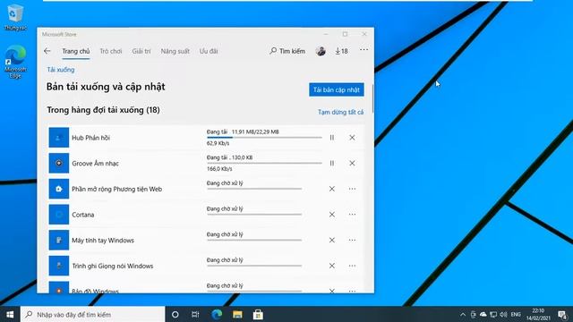
Task: Click the Máy tính tay Windows icon
Action: pos(59,240)
